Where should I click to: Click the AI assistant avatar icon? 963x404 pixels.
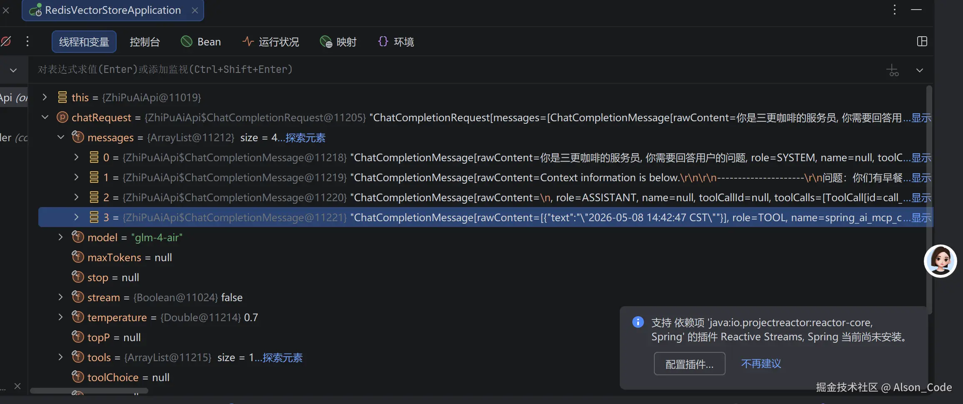click(x=940, y=261)
